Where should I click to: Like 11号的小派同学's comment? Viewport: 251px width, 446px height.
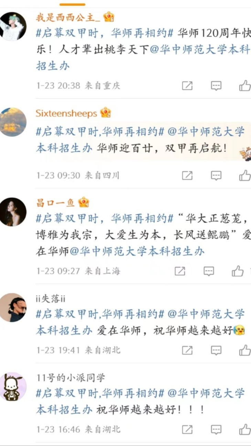(245, 429)
